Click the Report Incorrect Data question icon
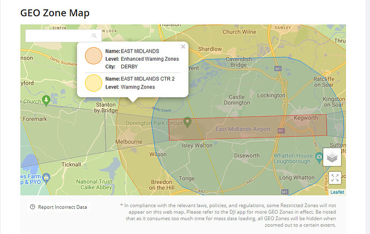The image size is (370, 234). pyautogui.click(x=33, y=207)
